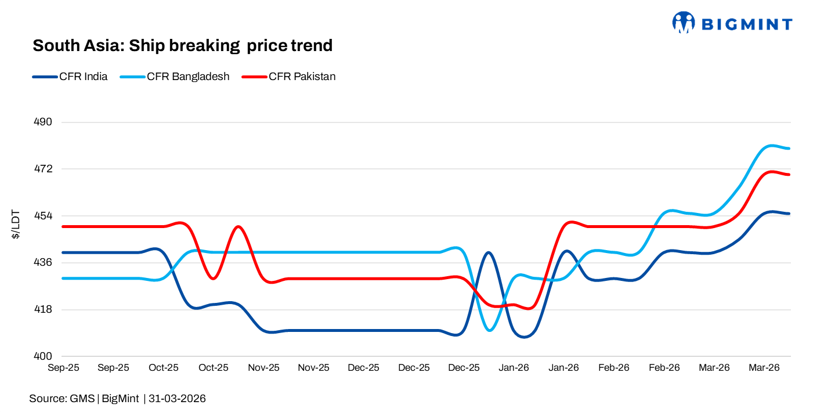This screenshot has width=824, height=412.
Task: Click the $/LDT vertical axis title
Action: (x=17, y=225)
